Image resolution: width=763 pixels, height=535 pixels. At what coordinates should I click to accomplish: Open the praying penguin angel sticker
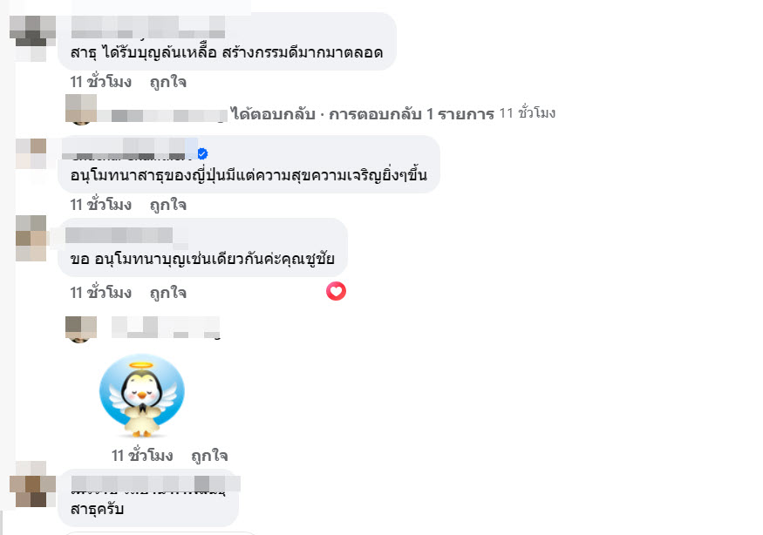pos(141,395)
